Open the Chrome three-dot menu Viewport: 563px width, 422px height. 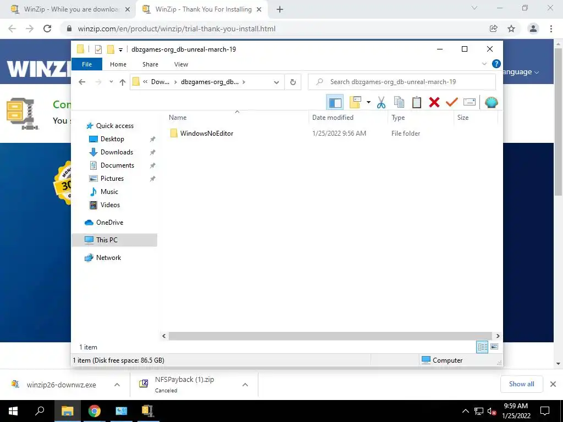coord(551,29)
